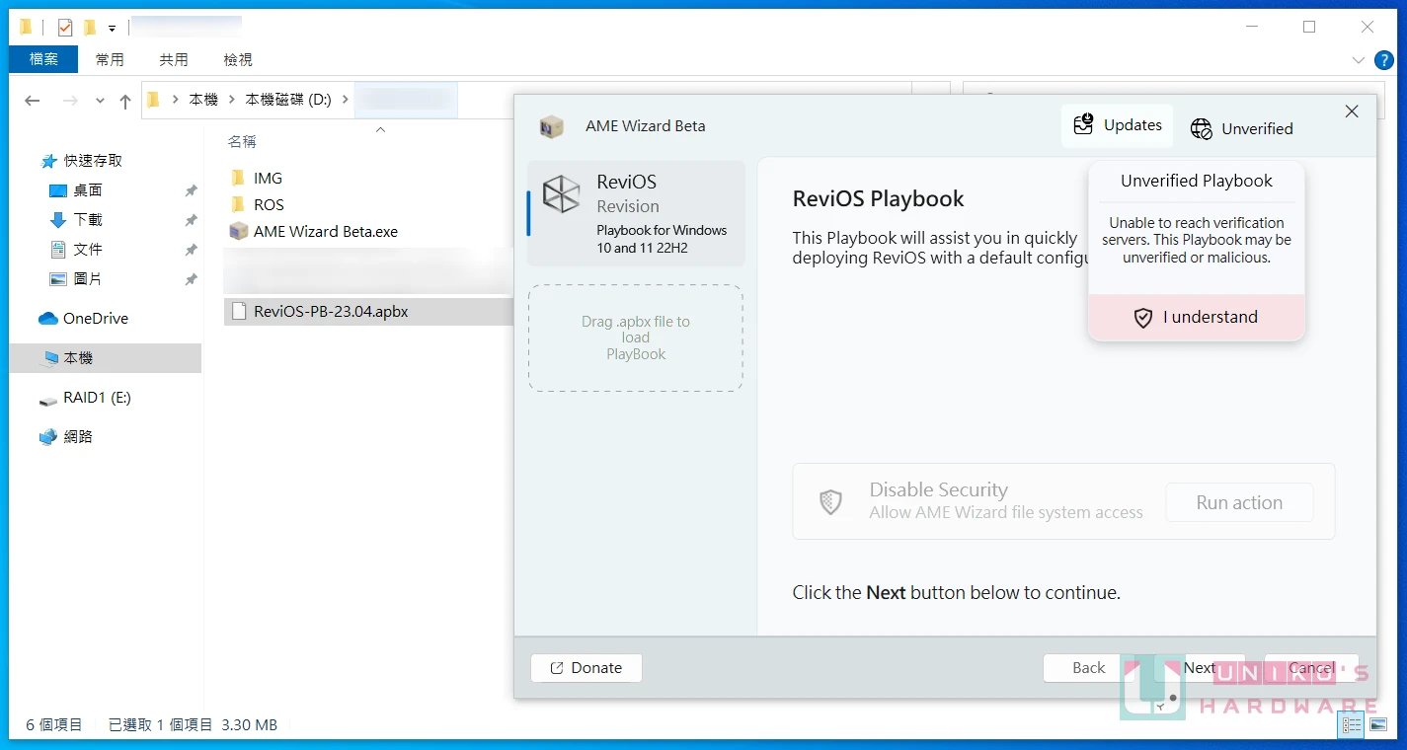Click the Unverified globe icon

pos(1201,129)
